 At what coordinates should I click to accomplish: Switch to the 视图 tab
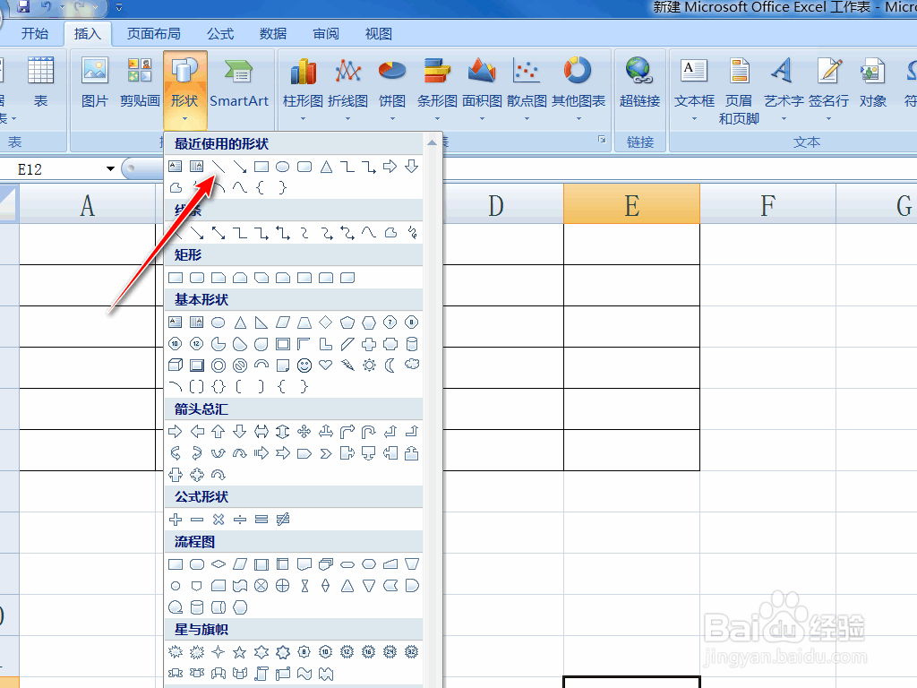click(379, 34)
